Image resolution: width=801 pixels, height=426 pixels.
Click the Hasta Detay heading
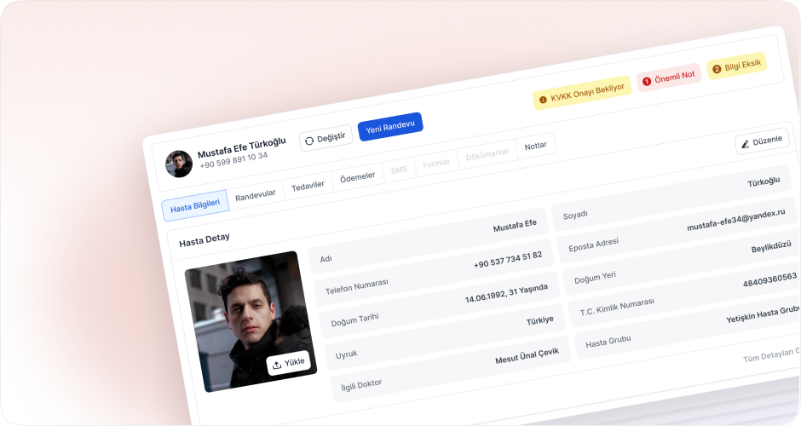pos(205,240)
